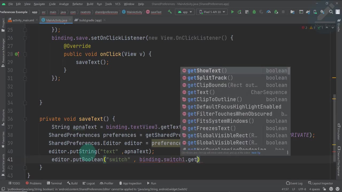Click the Make Project hammer icon

tap(170, 12)
